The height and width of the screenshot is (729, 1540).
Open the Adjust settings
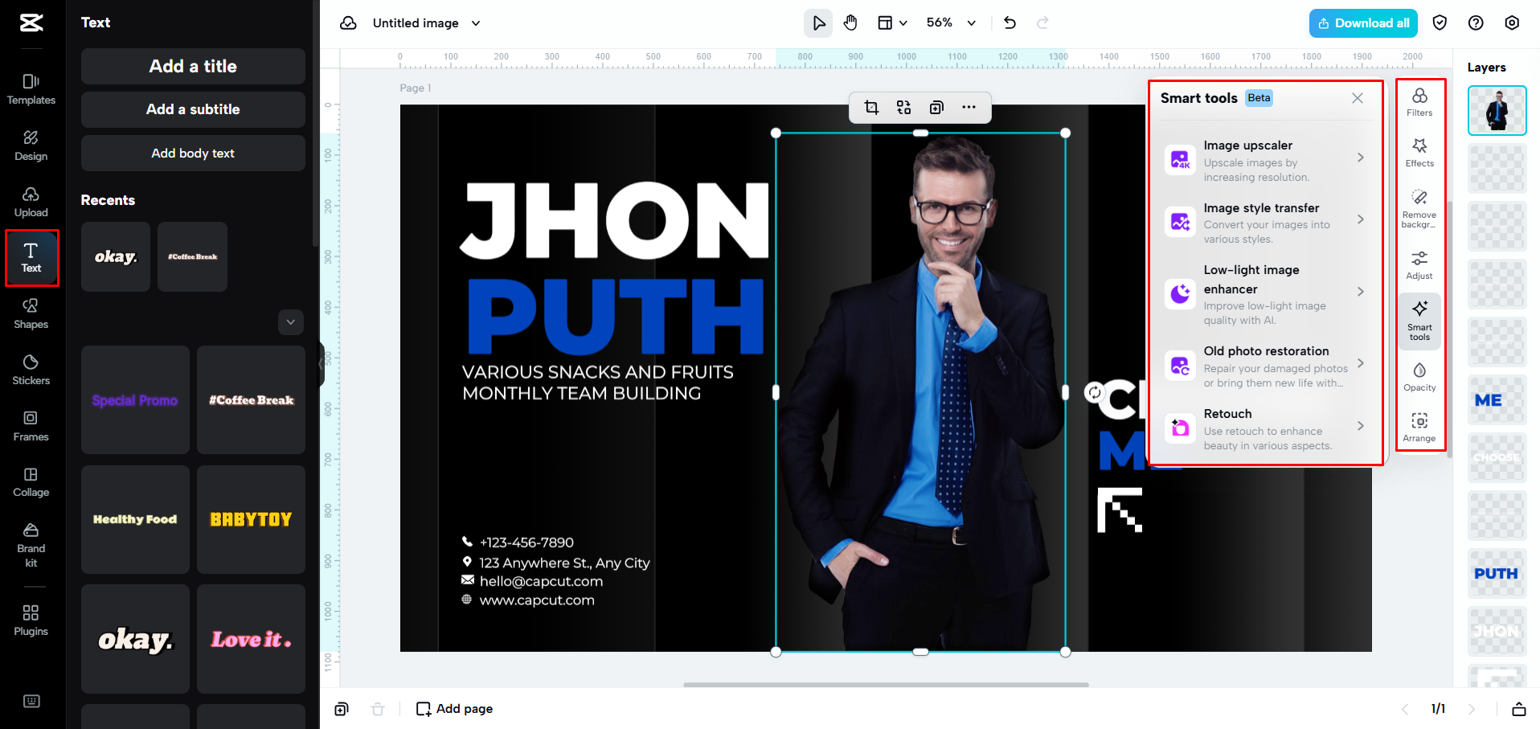(x=1419, y=264)
